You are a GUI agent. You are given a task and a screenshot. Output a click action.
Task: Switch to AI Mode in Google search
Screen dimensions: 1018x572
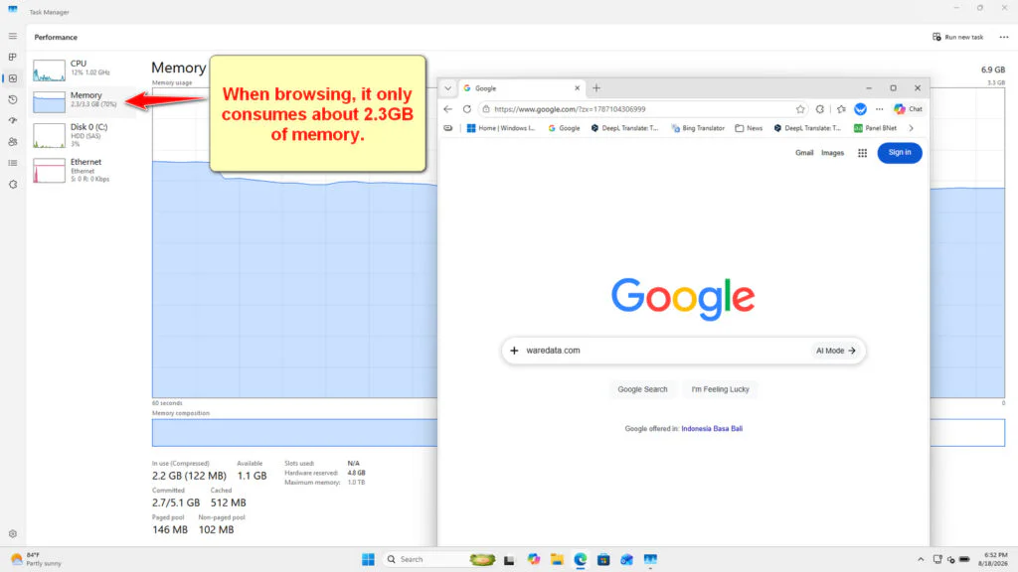835,351
